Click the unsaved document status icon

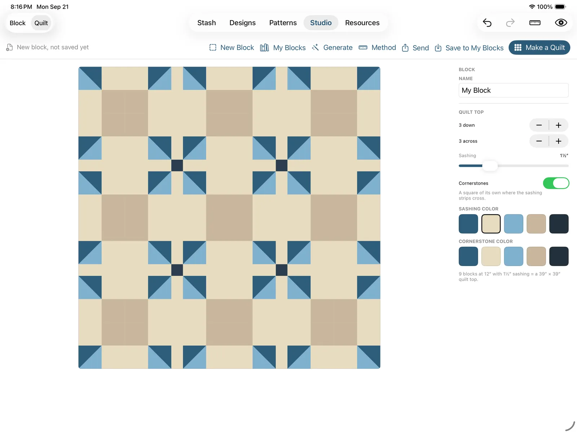[x=9, y=47]
